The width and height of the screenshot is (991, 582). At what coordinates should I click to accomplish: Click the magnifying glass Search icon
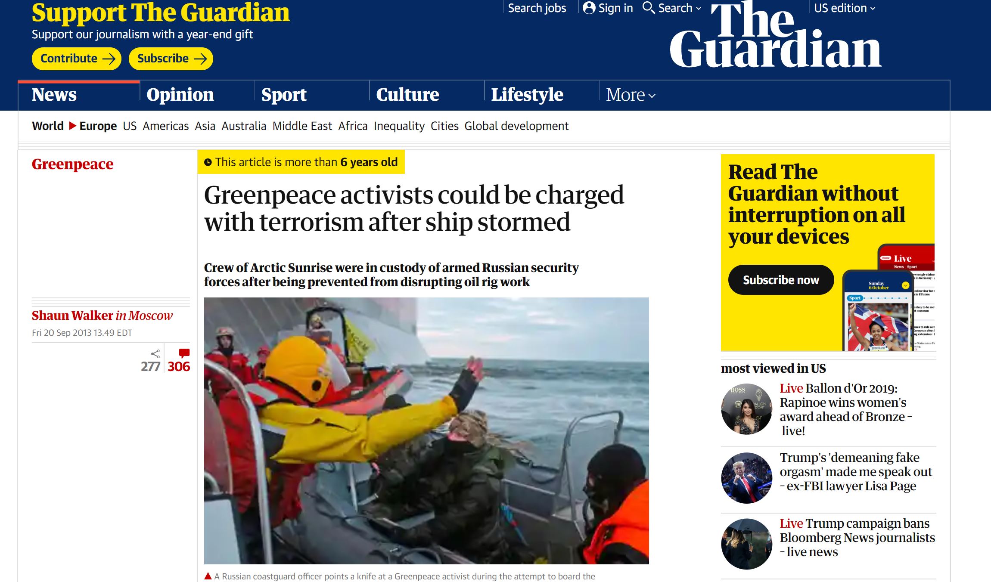[649, 8]
